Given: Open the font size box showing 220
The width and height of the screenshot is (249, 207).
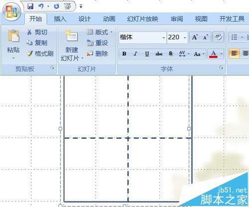Looking at the screenshot, I should click(177, 37).
